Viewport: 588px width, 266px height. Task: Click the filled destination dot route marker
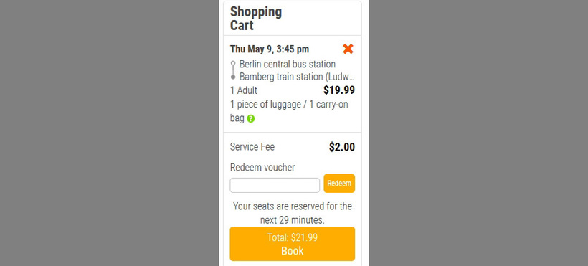(233, 77)
